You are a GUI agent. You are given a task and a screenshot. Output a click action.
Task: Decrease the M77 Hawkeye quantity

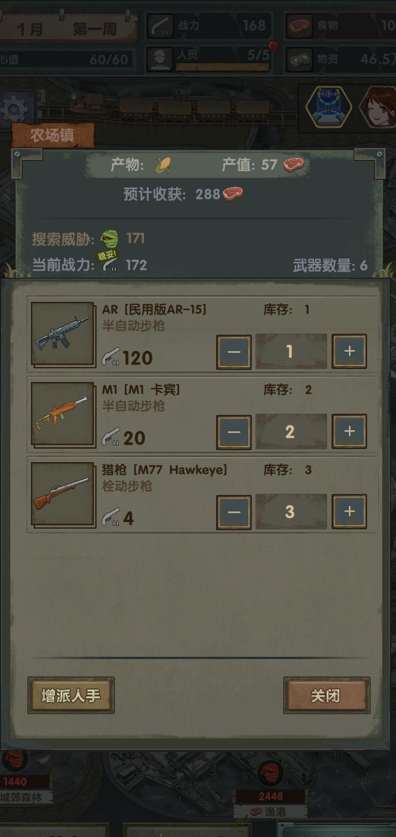click(234, 512)
